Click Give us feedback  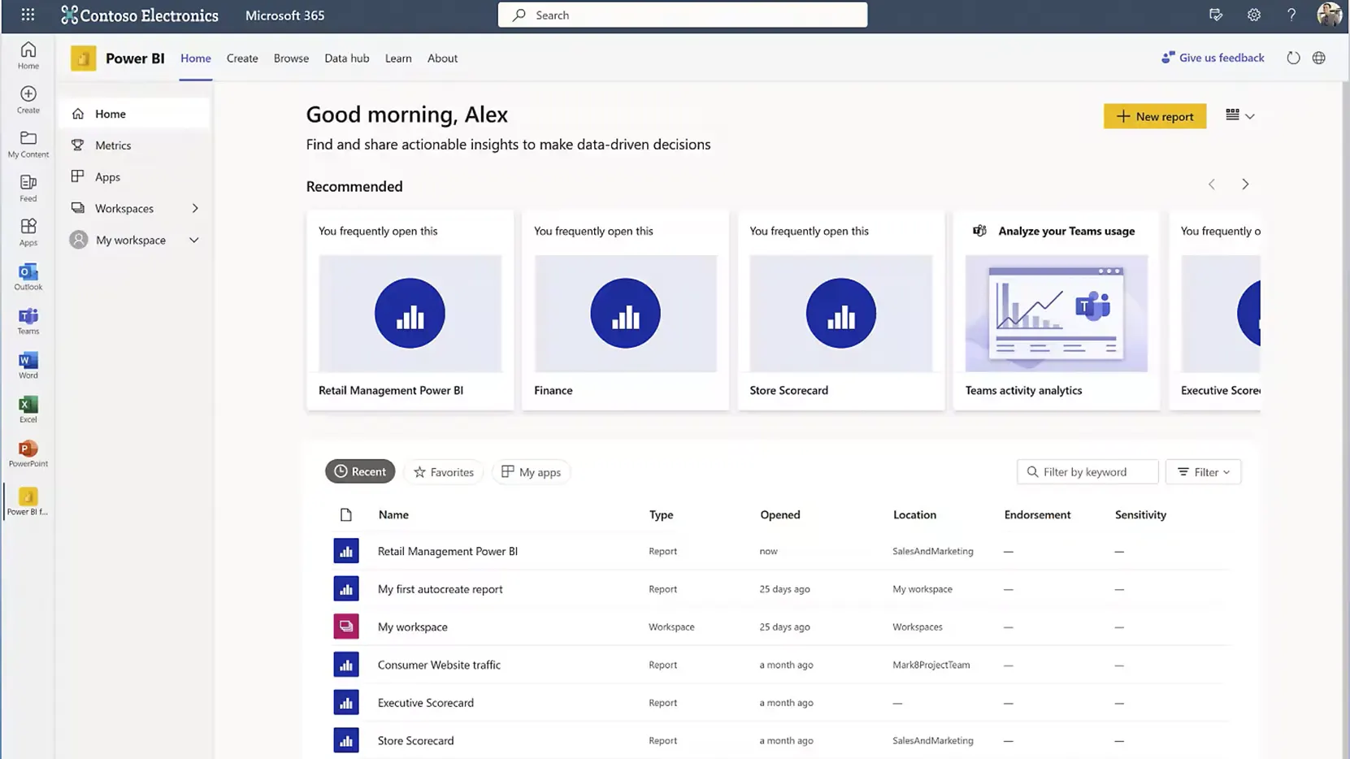pos(1213,58)
